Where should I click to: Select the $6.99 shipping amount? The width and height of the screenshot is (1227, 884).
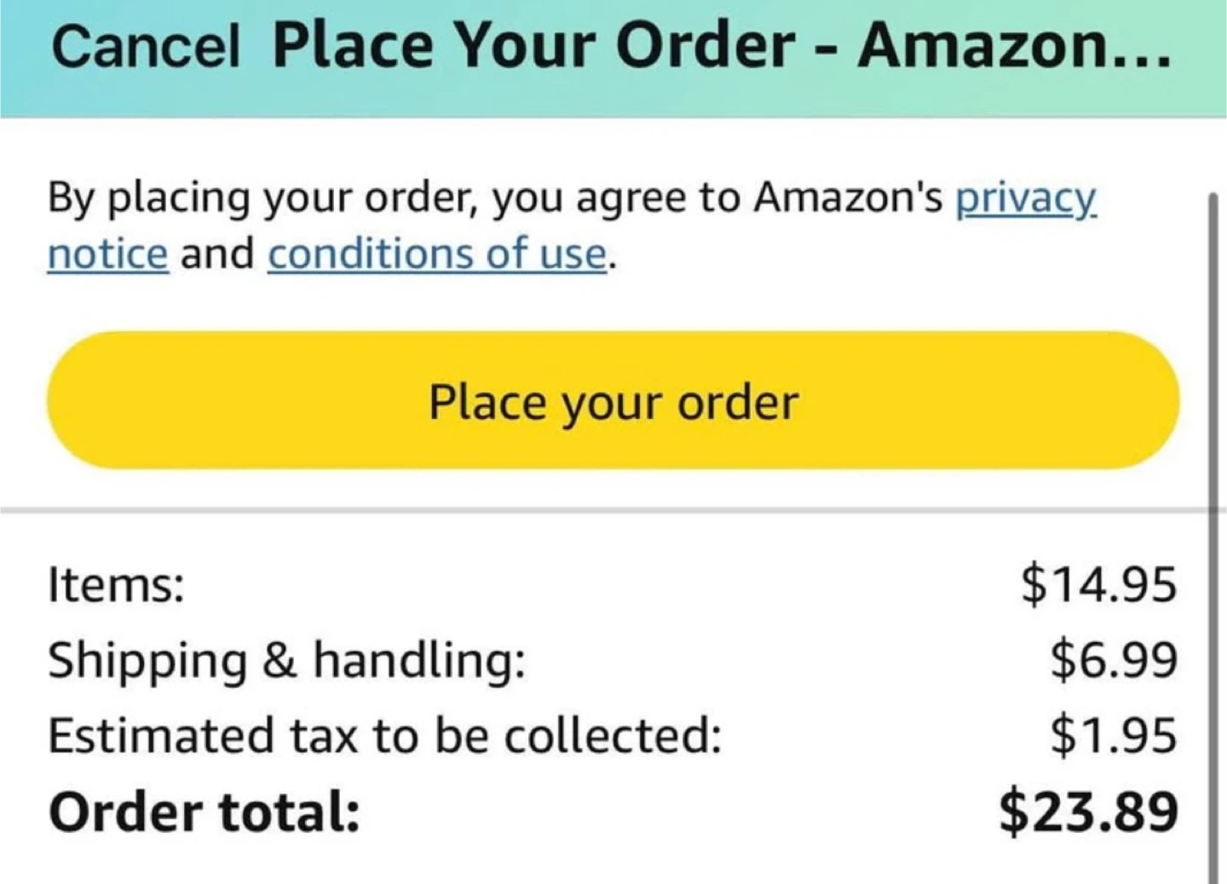tap(1113, 660)
